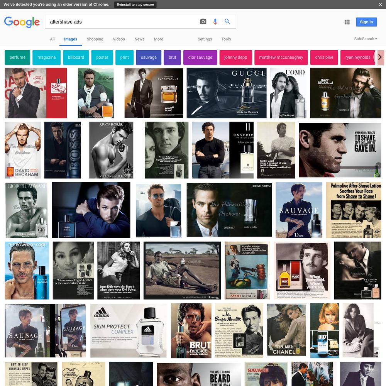Dismiss the Chrome warning banner

[380, 4]
